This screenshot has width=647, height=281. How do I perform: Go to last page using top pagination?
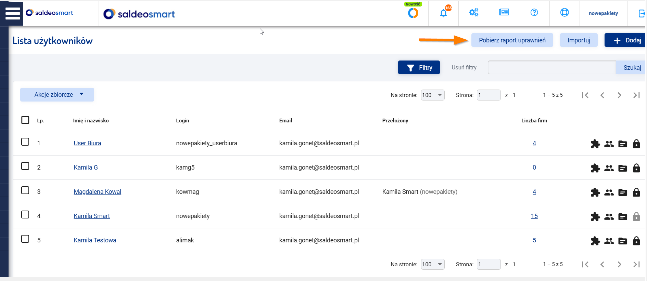click(636, 95)
